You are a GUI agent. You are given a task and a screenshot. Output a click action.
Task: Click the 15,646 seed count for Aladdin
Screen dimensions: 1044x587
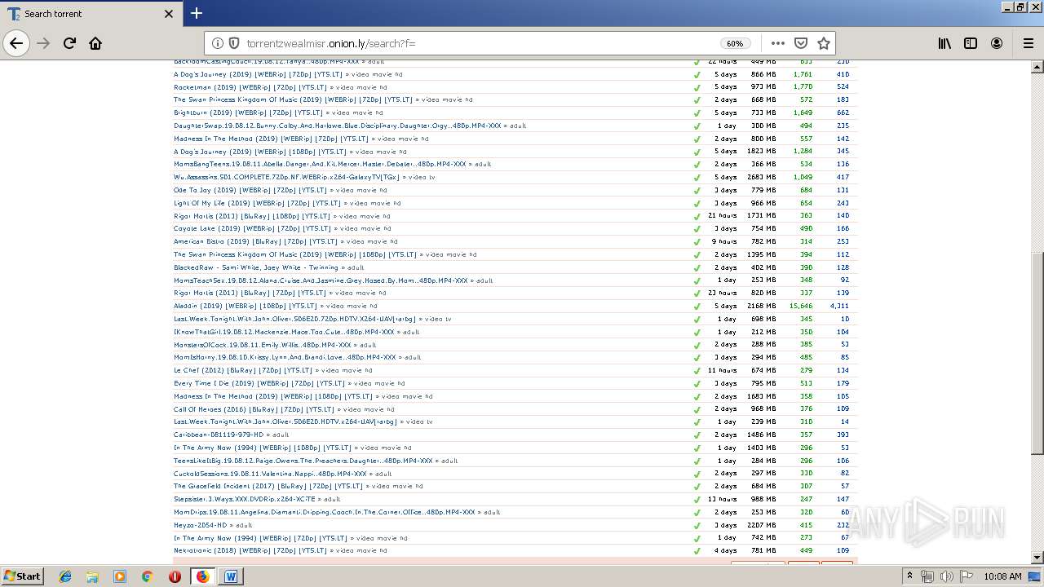click(x=801, y=306)
